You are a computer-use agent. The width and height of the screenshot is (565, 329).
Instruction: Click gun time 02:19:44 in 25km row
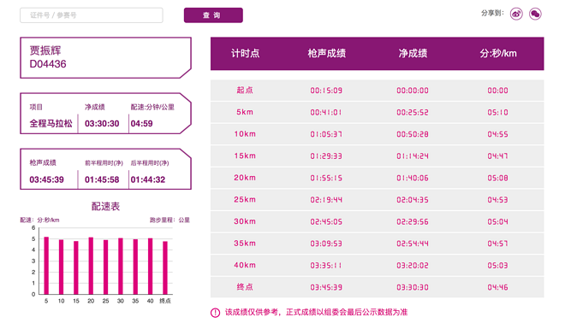point(326,200)
